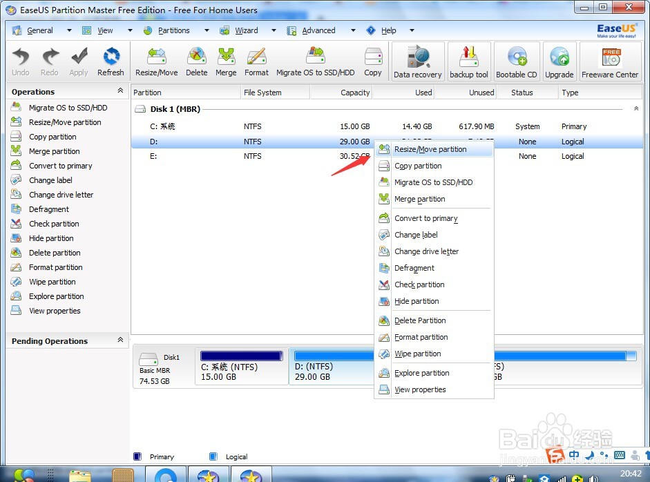
Task: Click the File System column header
Action: 275,93
